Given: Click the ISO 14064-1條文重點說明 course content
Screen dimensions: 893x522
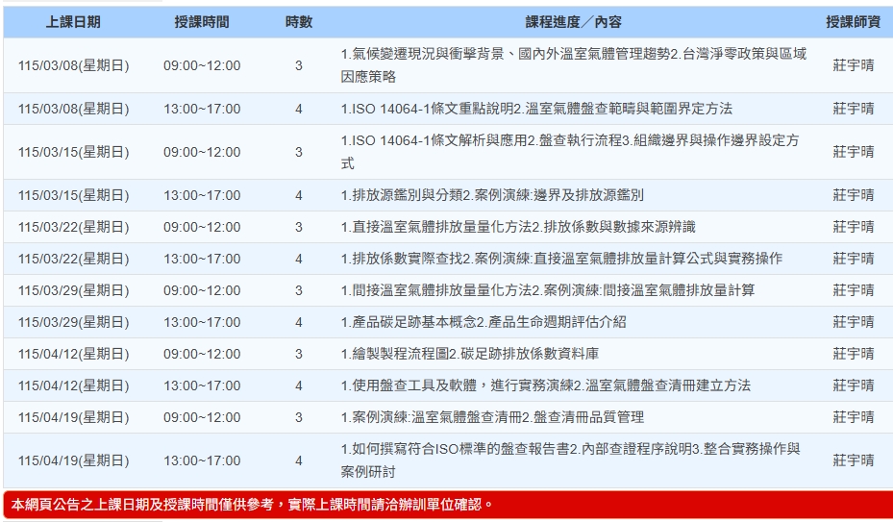Looking at the screenshot, I should tap(536, 109).
